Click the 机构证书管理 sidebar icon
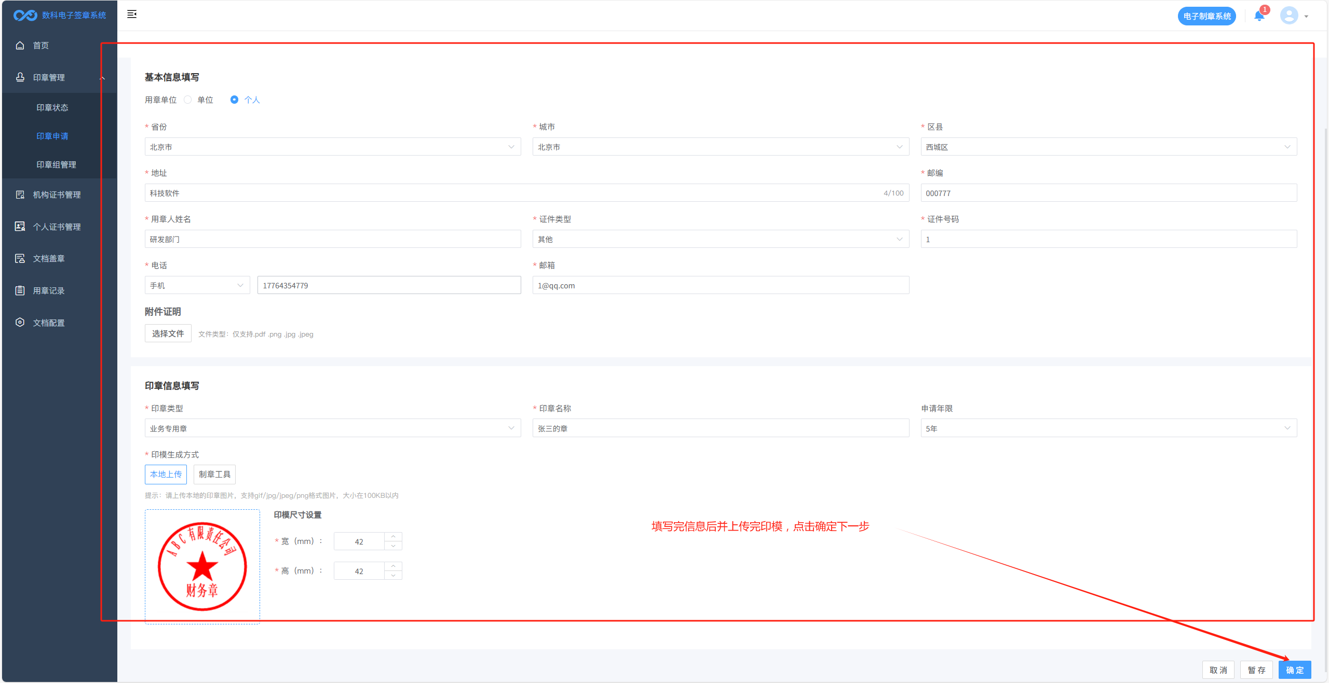This screenshot has height=683, width=1329. pos(20,195)
